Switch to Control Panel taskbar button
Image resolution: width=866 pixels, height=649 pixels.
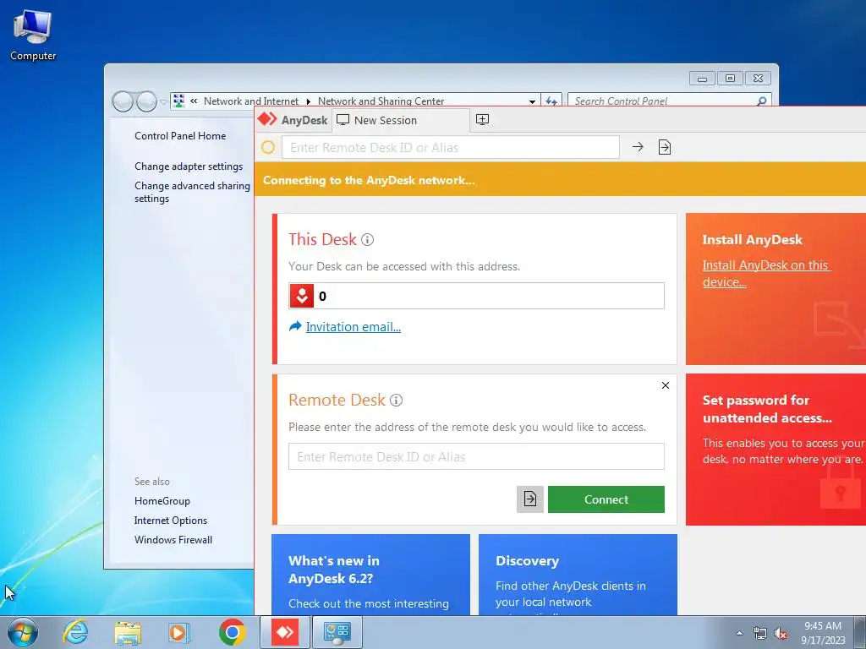point(337,632)
